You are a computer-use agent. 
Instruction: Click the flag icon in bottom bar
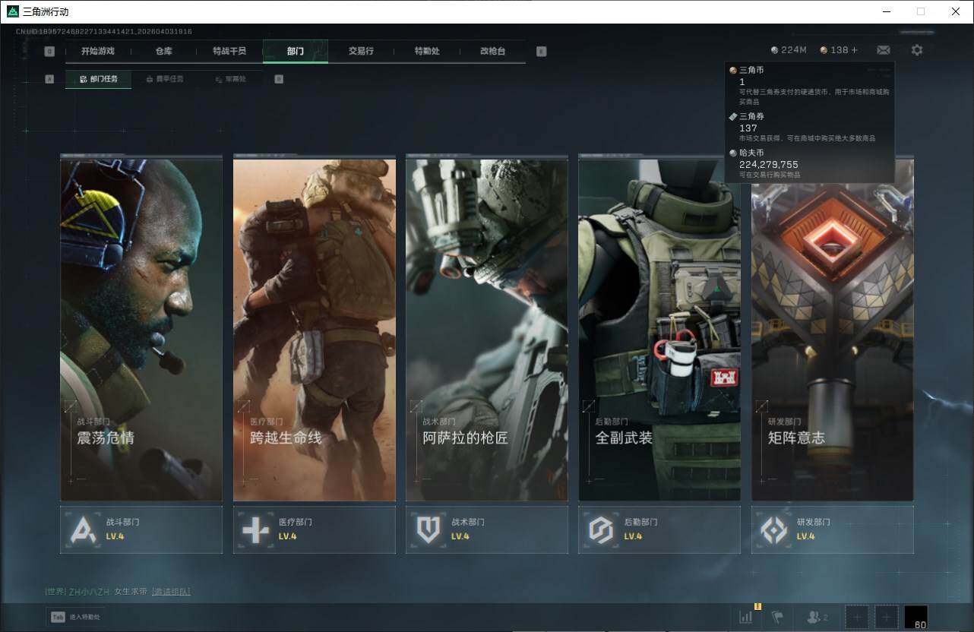[777, 617]
